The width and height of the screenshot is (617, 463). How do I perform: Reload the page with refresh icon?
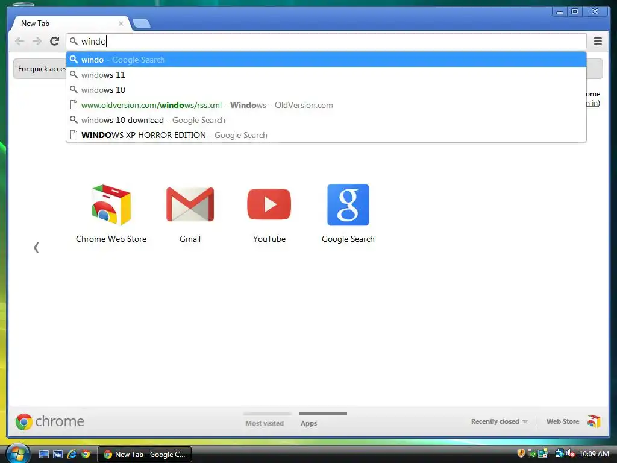click(x=54, y=42)
